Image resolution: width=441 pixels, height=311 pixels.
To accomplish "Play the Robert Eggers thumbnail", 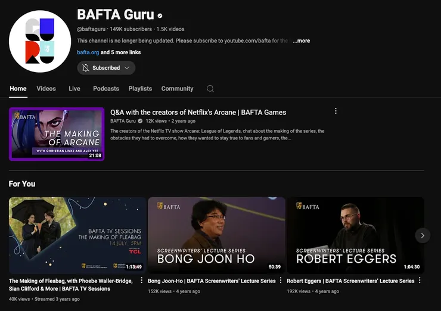I will 356,235.
